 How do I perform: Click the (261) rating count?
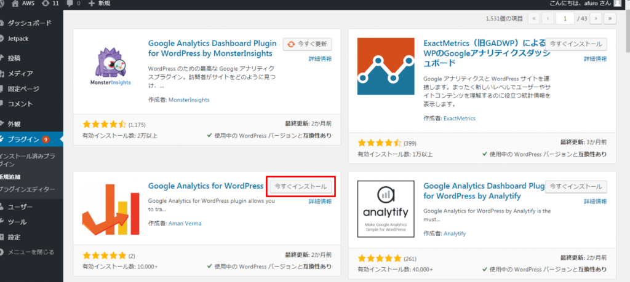pyautogui.click(x=410, y=258)
